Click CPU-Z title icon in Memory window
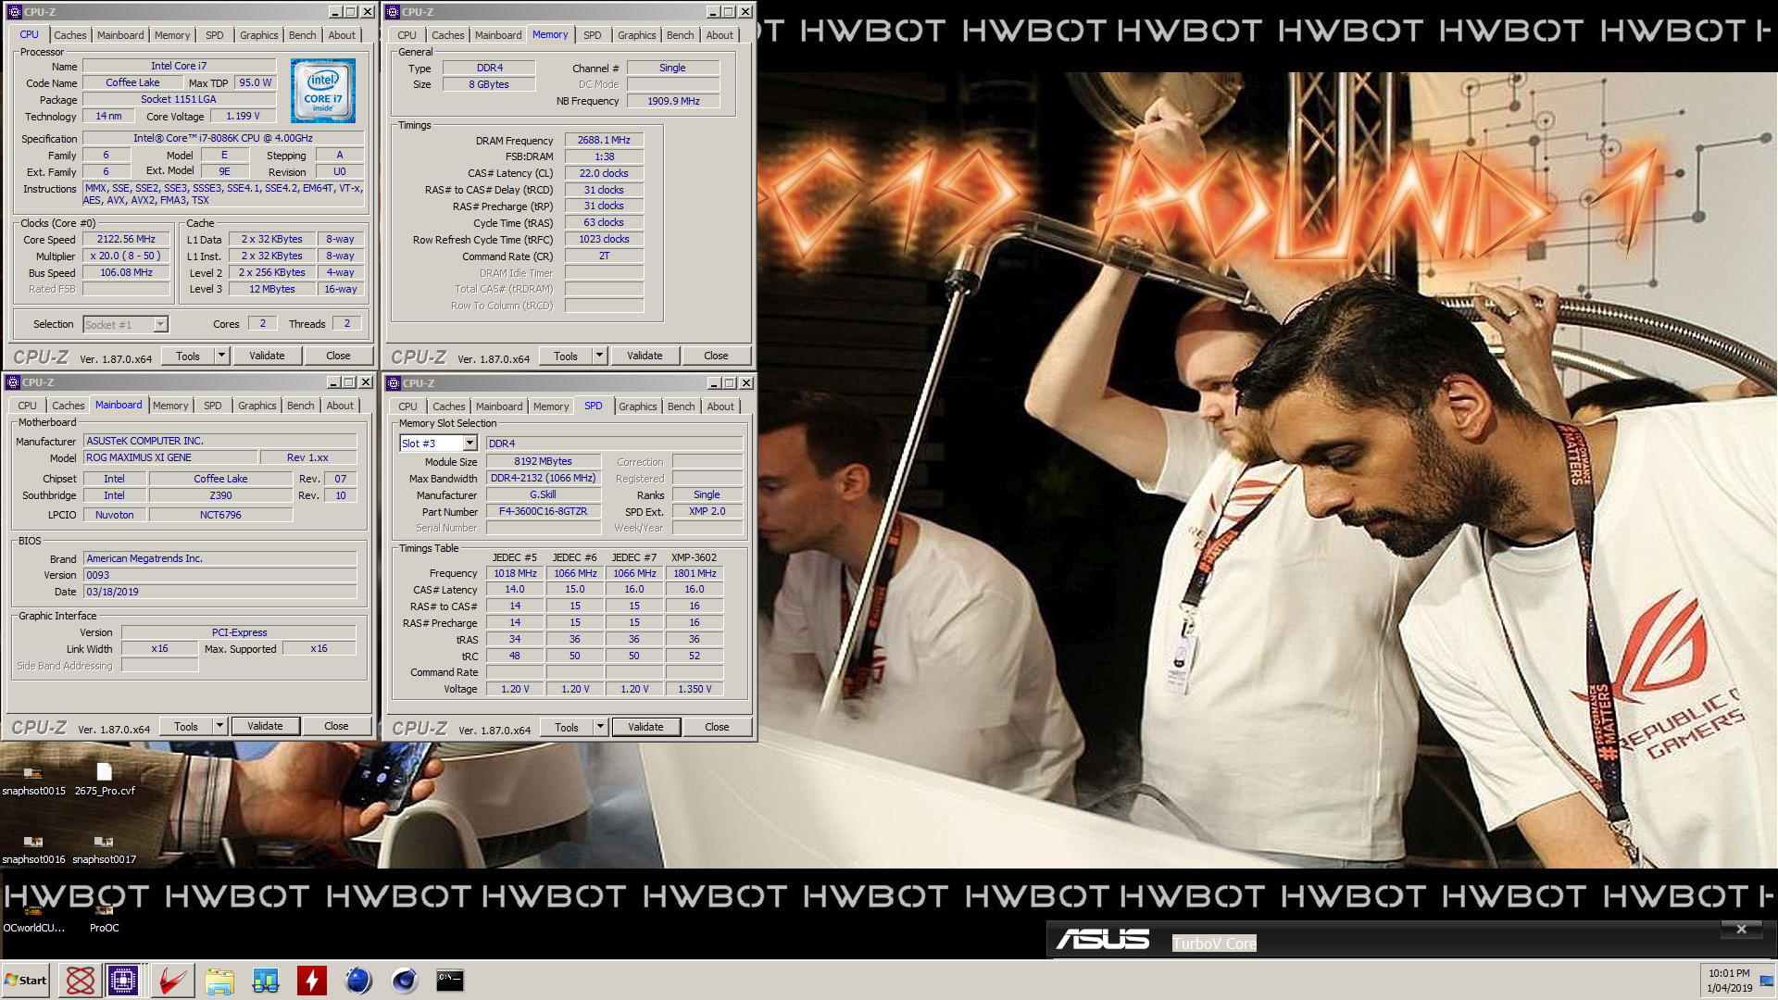Viewport: 1778px width, 1000px height. (x=393, y=12)
